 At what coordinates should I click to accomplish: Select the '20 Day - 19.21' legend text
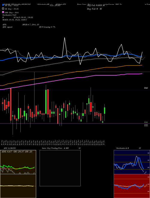click(x=11, y=5)
